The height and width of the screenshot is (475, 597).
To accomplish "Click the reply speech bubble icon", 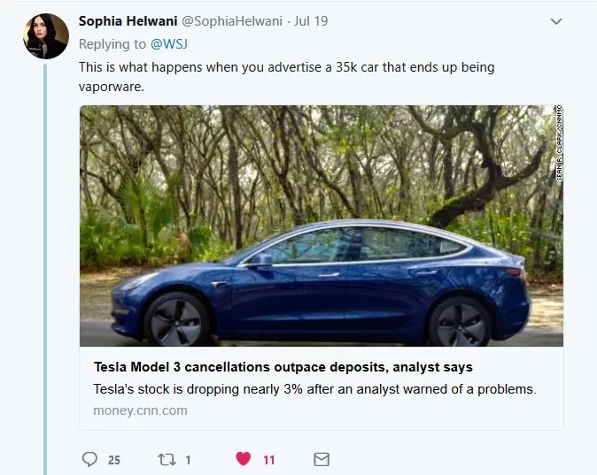I will pos(89,459).
